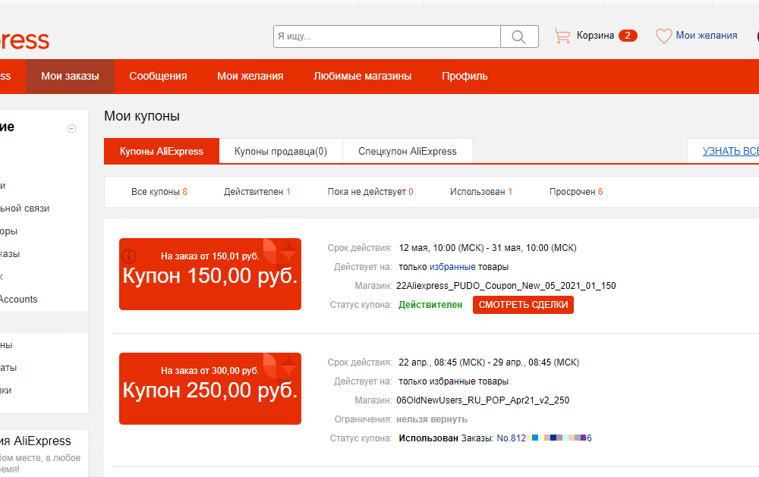Click избранные link in first coupon

452,267
